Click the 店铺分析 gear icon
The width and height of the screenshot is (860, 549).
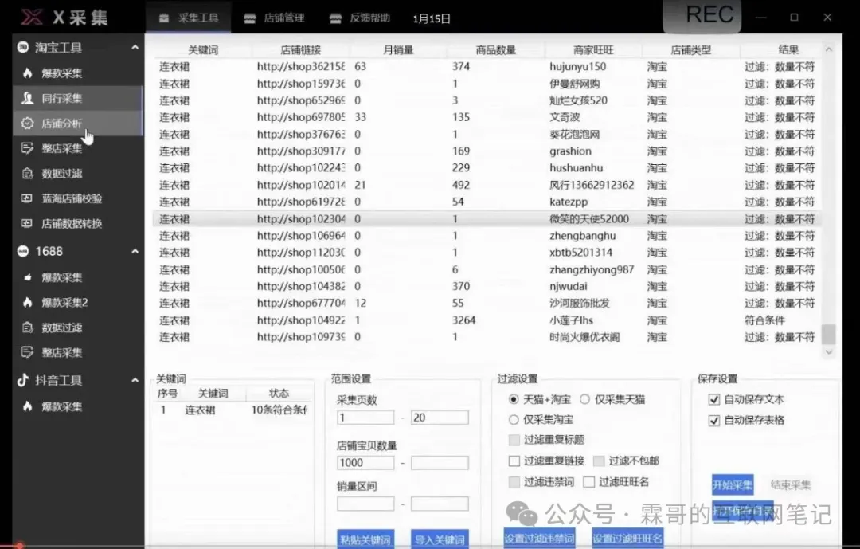click(x=27, y=124)
